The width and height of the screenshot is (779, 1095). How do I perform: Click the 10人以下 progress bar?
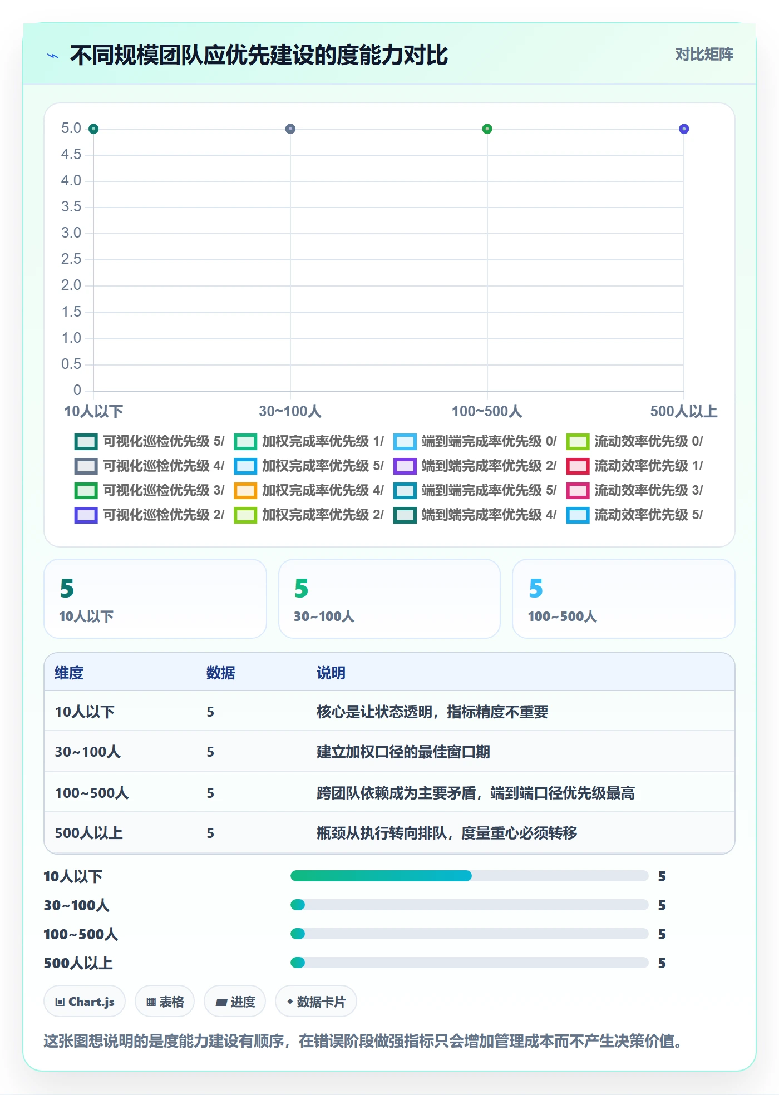[469, 876]
